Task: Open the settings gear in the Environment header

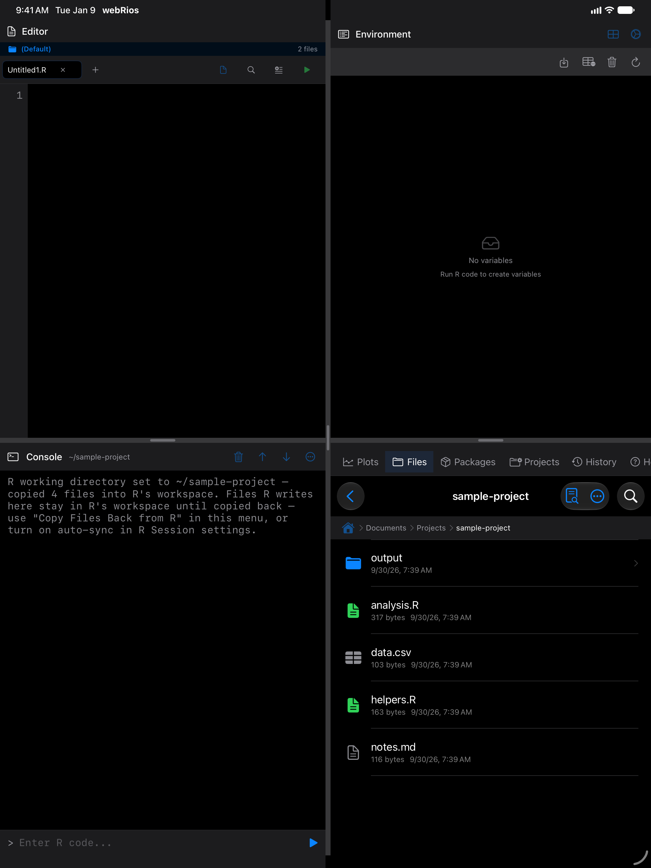Action: pyautogui.click(x=636, y=34)
